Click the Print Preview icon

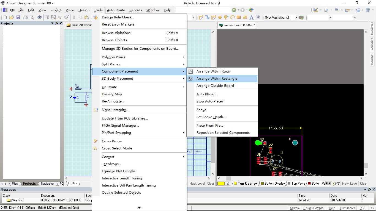pyautogui.click(x=32, y=18)
